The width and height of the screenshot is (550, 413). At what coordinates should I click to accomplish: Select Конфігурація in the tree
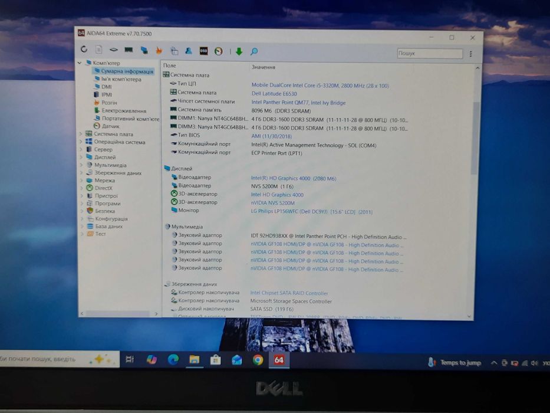107,218
